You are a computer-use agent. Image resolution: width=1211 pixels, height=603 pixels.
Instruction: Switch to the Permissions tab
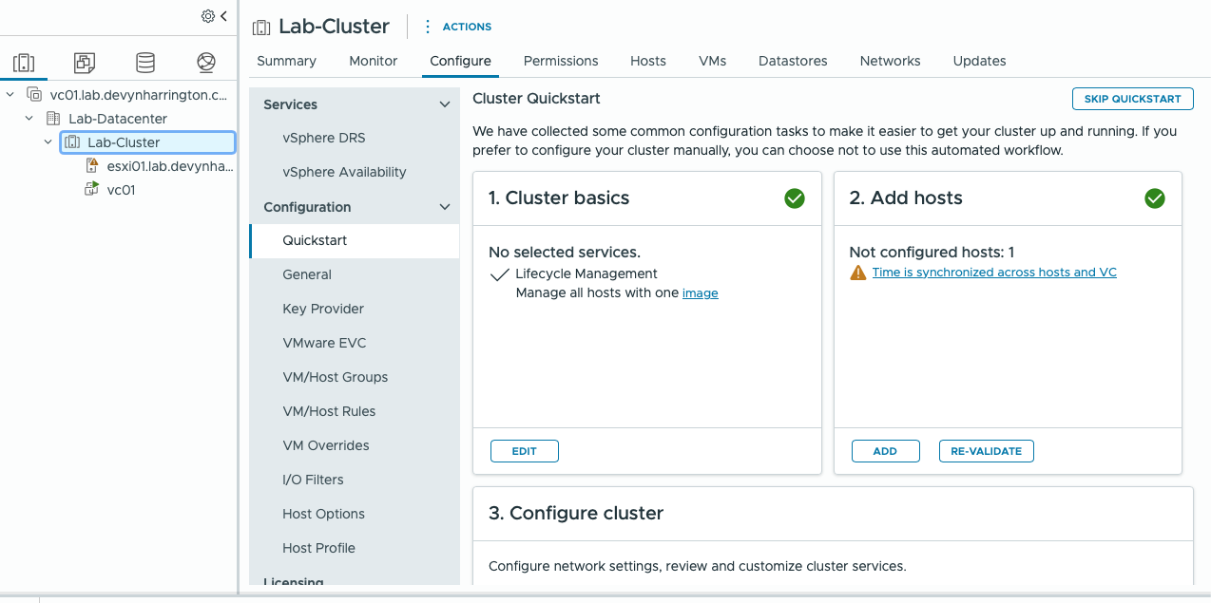pos(561,61)
